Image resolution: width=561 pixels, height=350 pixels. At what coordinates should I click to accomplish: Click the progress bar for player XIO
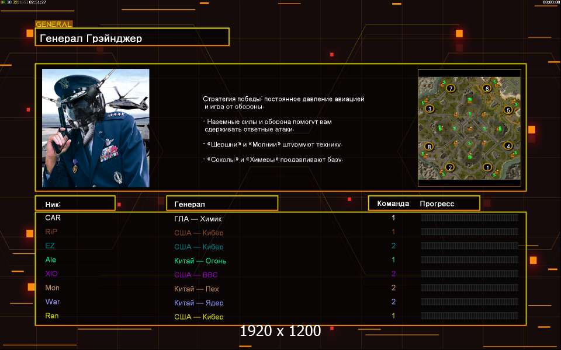point(469,274)
